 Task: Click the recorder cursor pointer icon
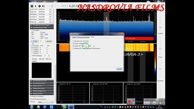[x=154, y=103]
